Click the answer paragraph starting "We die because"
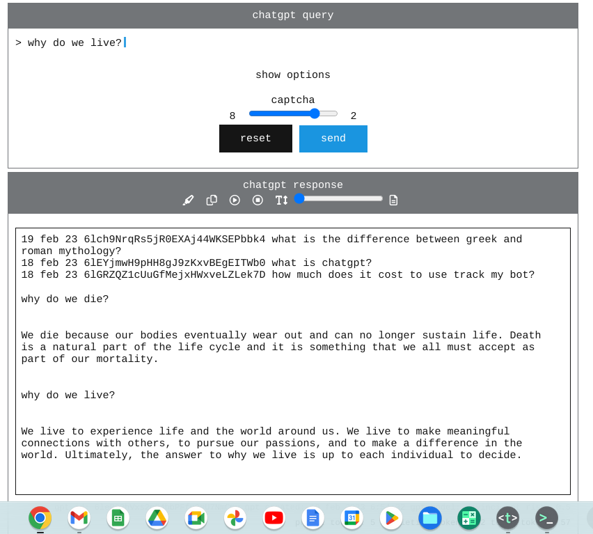The width and height of the screenshot is (593, 534). [x=281, y=347]
